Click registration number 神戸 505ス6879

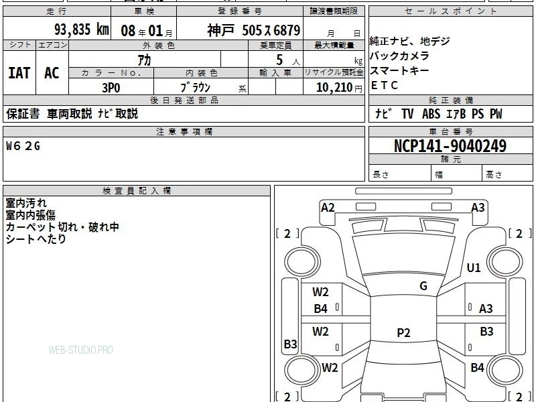click(x=254, y=30)
